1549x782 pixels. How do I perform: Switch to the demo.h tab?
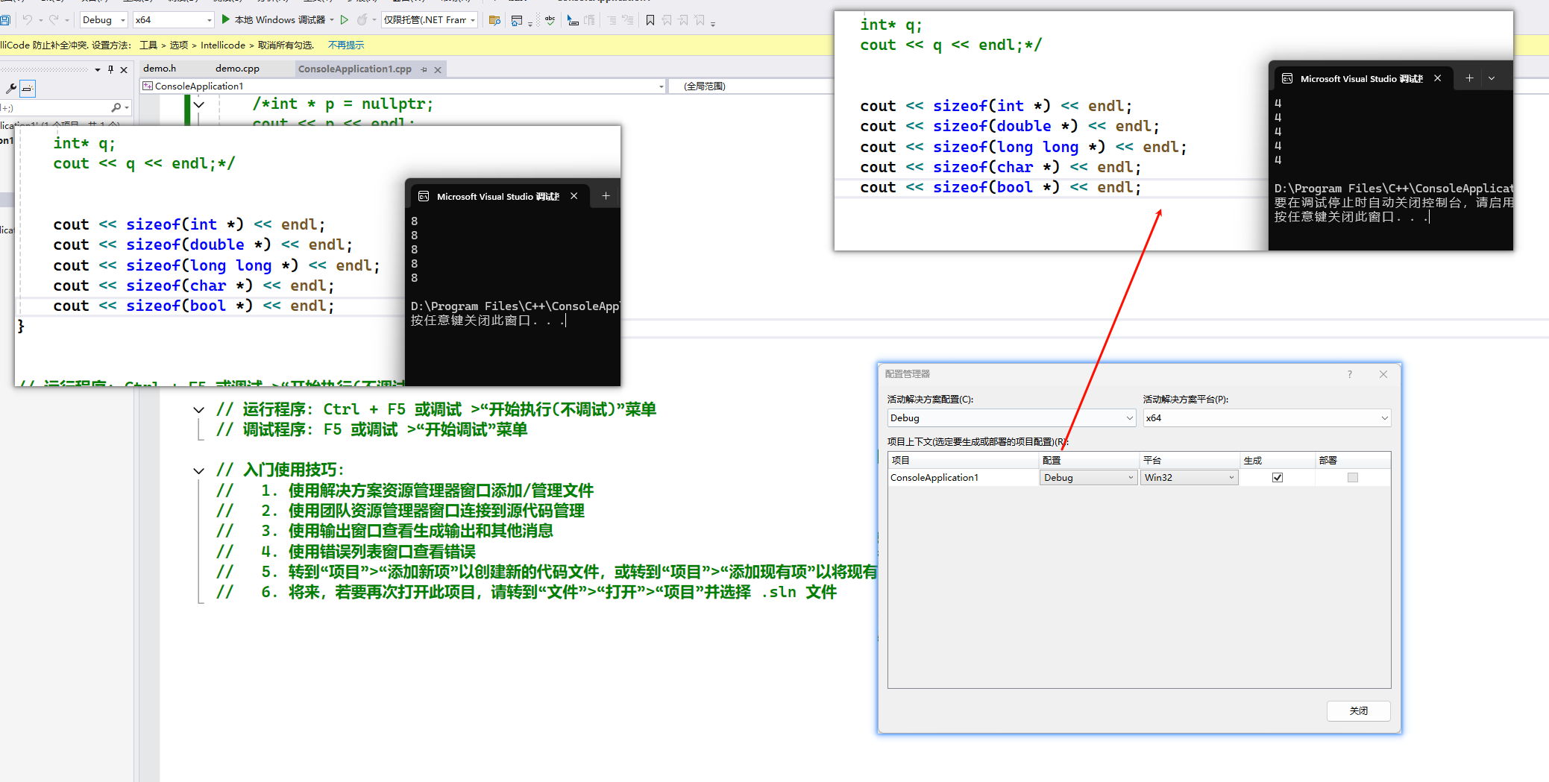[x=160, y=69]
